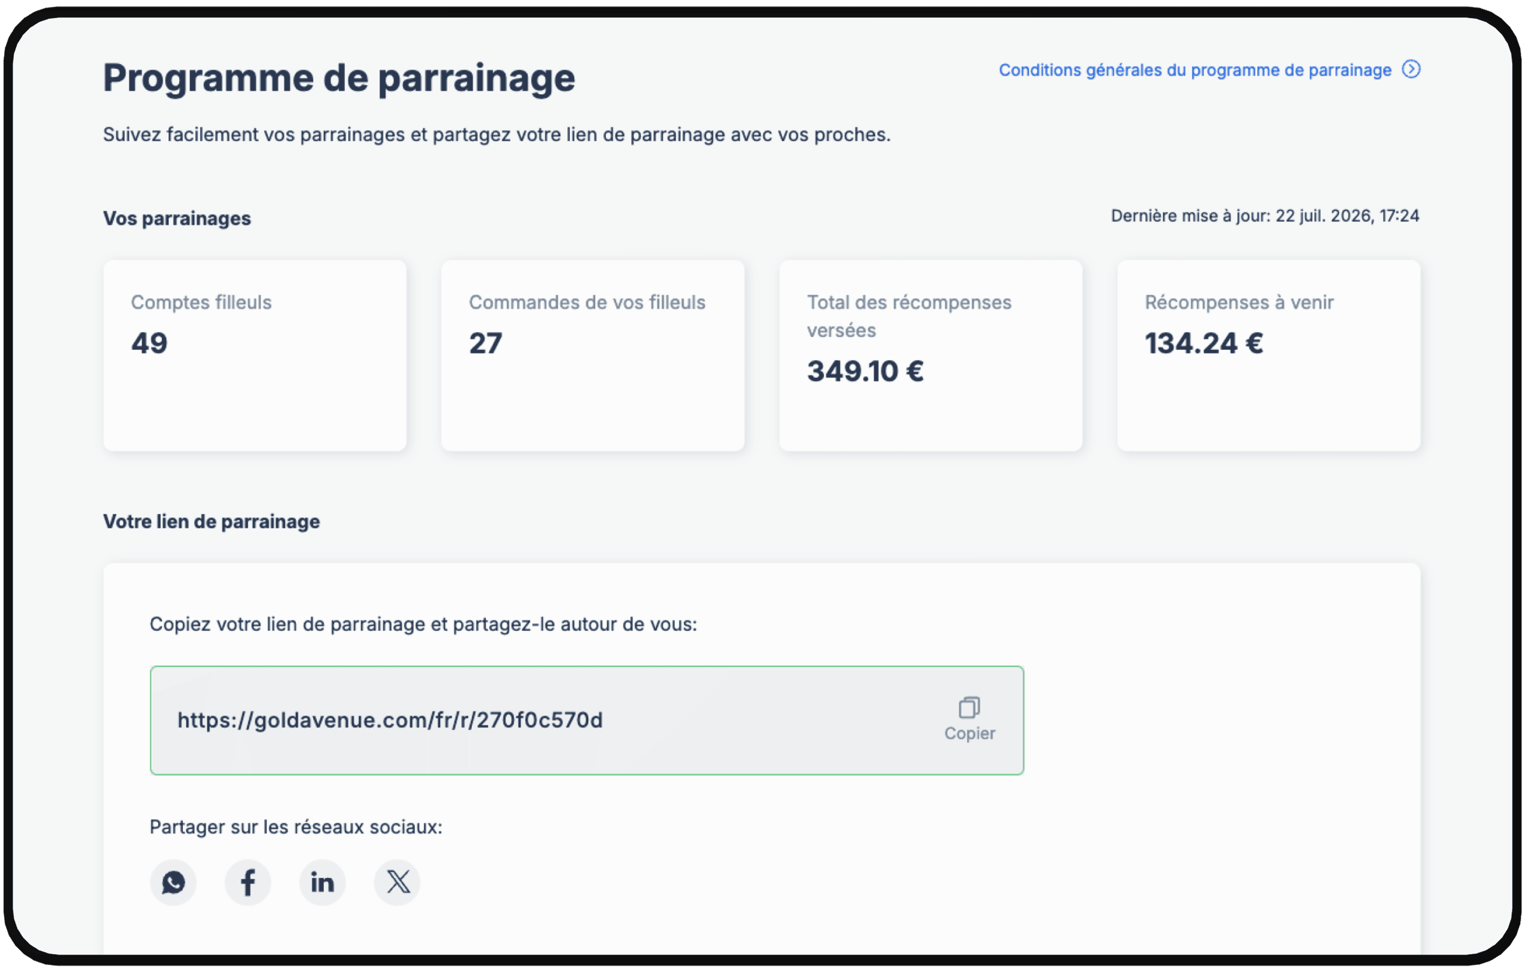
Task: Click the Comptes filleuls label
Action: (x=201, y=302)
